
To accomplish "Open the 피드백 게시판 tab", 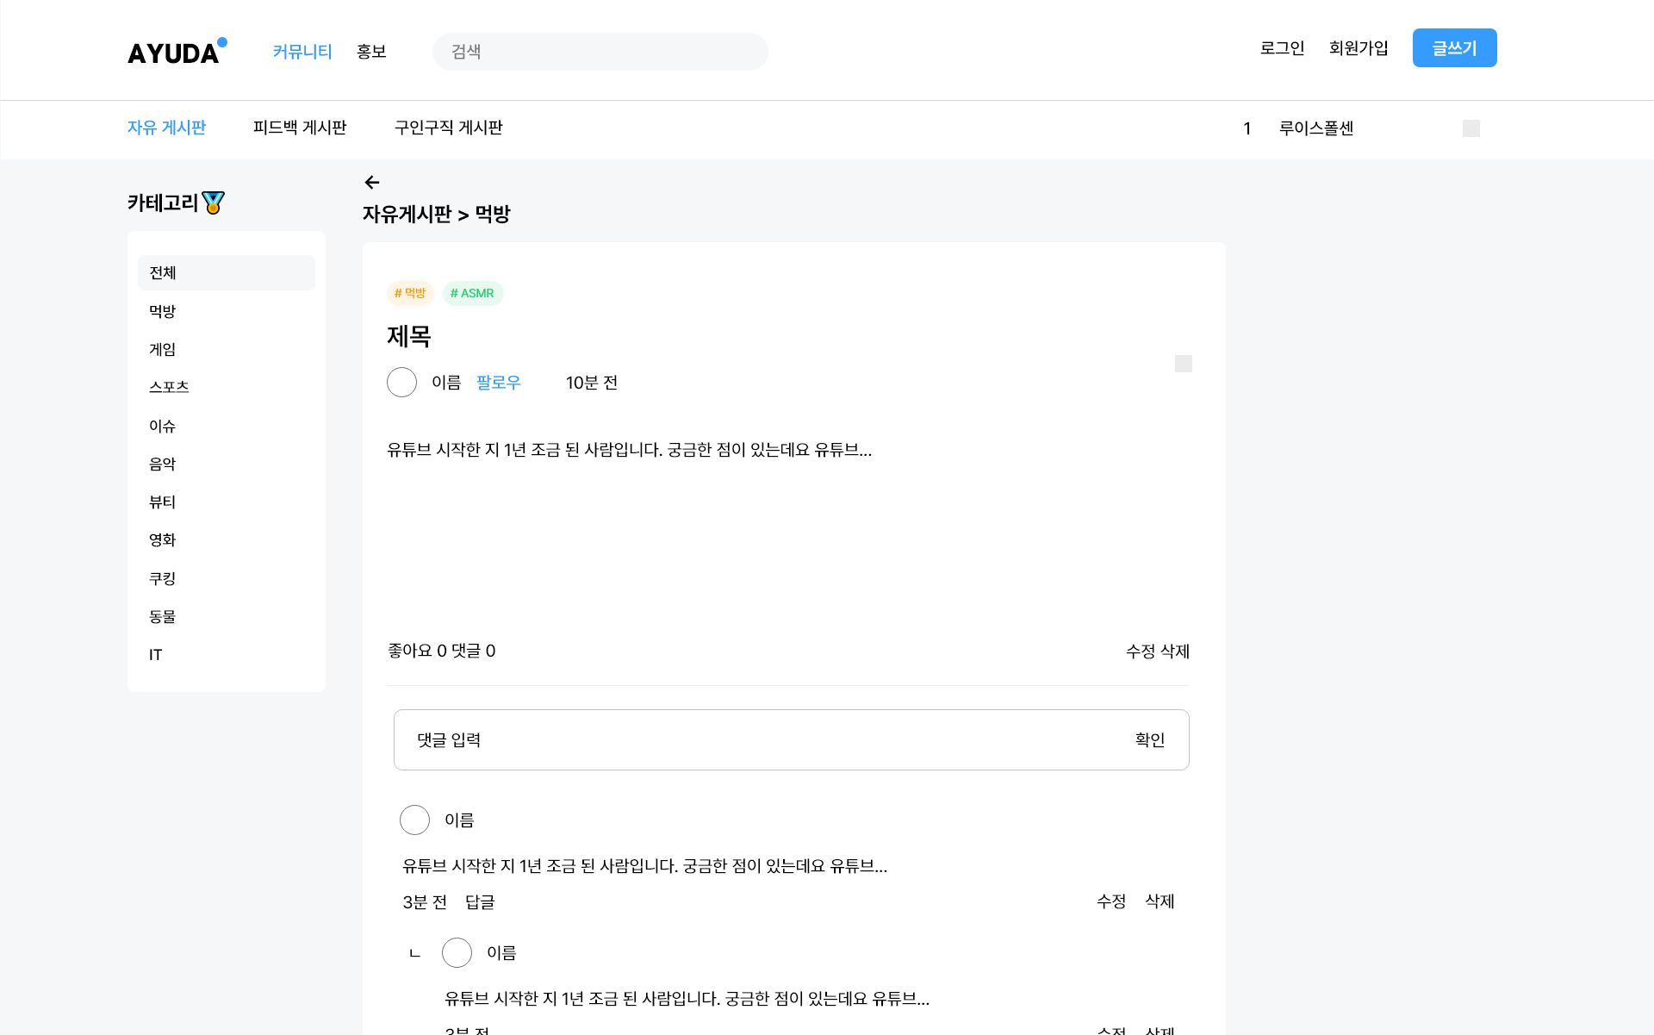I will 300,128.
